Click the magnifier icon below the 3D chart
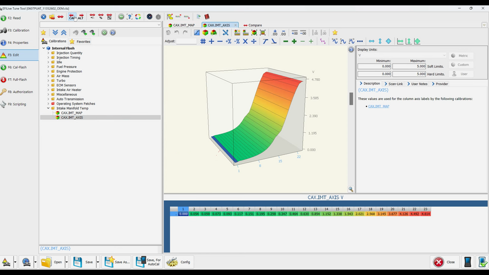The image size is (489, 275). click(x=351, y=189)
